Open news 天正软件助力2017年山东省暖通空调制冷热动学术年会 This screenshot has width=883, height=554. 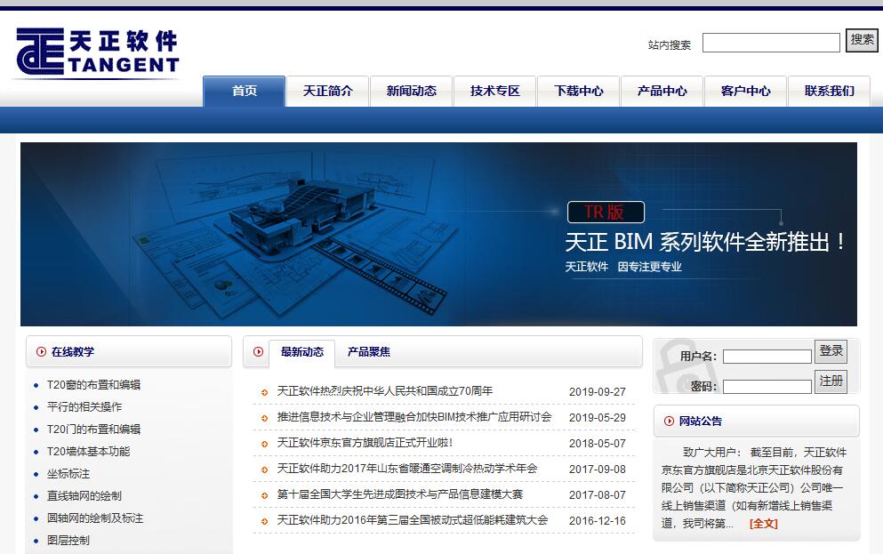pos(406,469)
